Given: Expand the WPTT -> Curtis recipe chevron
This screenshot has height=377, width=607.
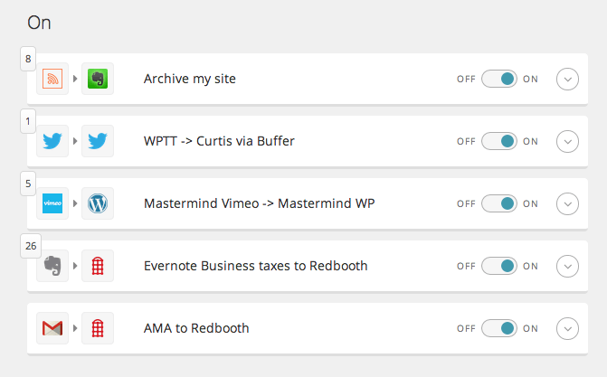Looking at the screenshot, I should pyautogui.click(x=567, y=141).
